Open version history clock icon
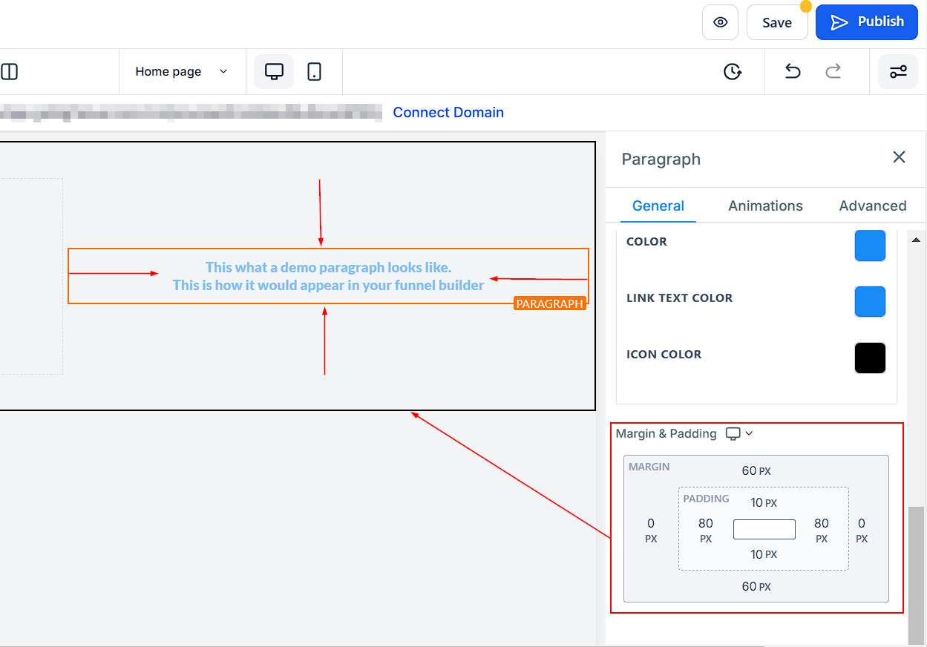The height and width of the screenshot is (647, 927). pyautogui.click(x=733, y=71)
